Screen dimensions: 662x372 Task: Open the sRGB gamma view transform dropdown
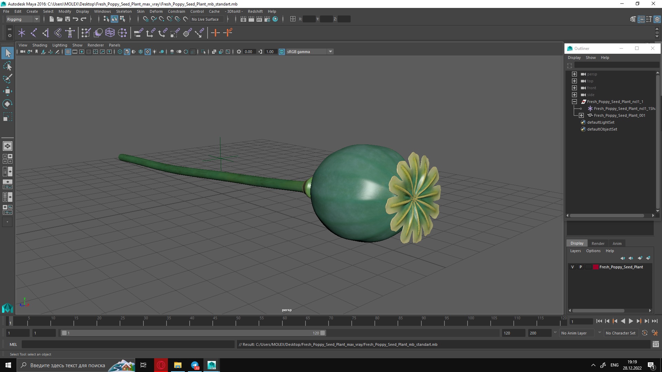click(330, 52)
